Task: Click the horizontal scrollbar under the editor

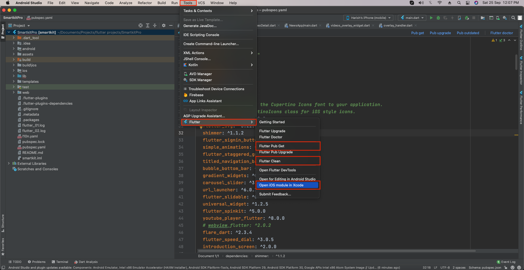Action: point(337,251)
